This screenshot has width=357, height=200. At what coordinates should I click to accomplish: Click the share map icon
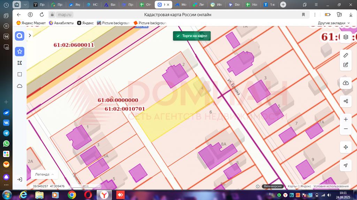345,101
